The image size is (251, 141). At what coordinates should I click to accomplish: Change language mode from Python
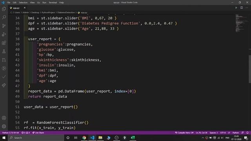(235, 133)
